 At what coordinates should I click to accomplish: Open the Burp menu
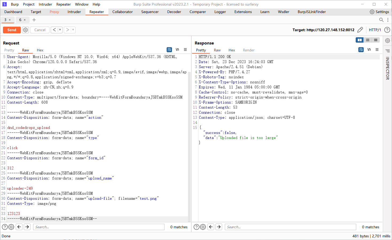coord(15,4)
